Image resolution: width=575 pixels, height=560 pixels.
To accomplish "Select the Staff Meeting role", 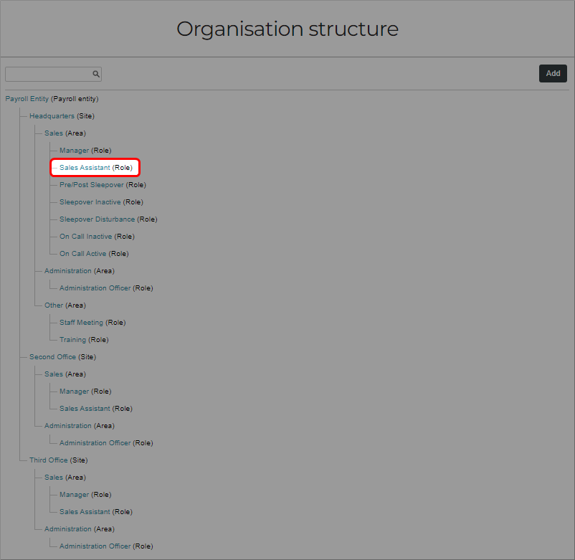I will pos(80,322).
